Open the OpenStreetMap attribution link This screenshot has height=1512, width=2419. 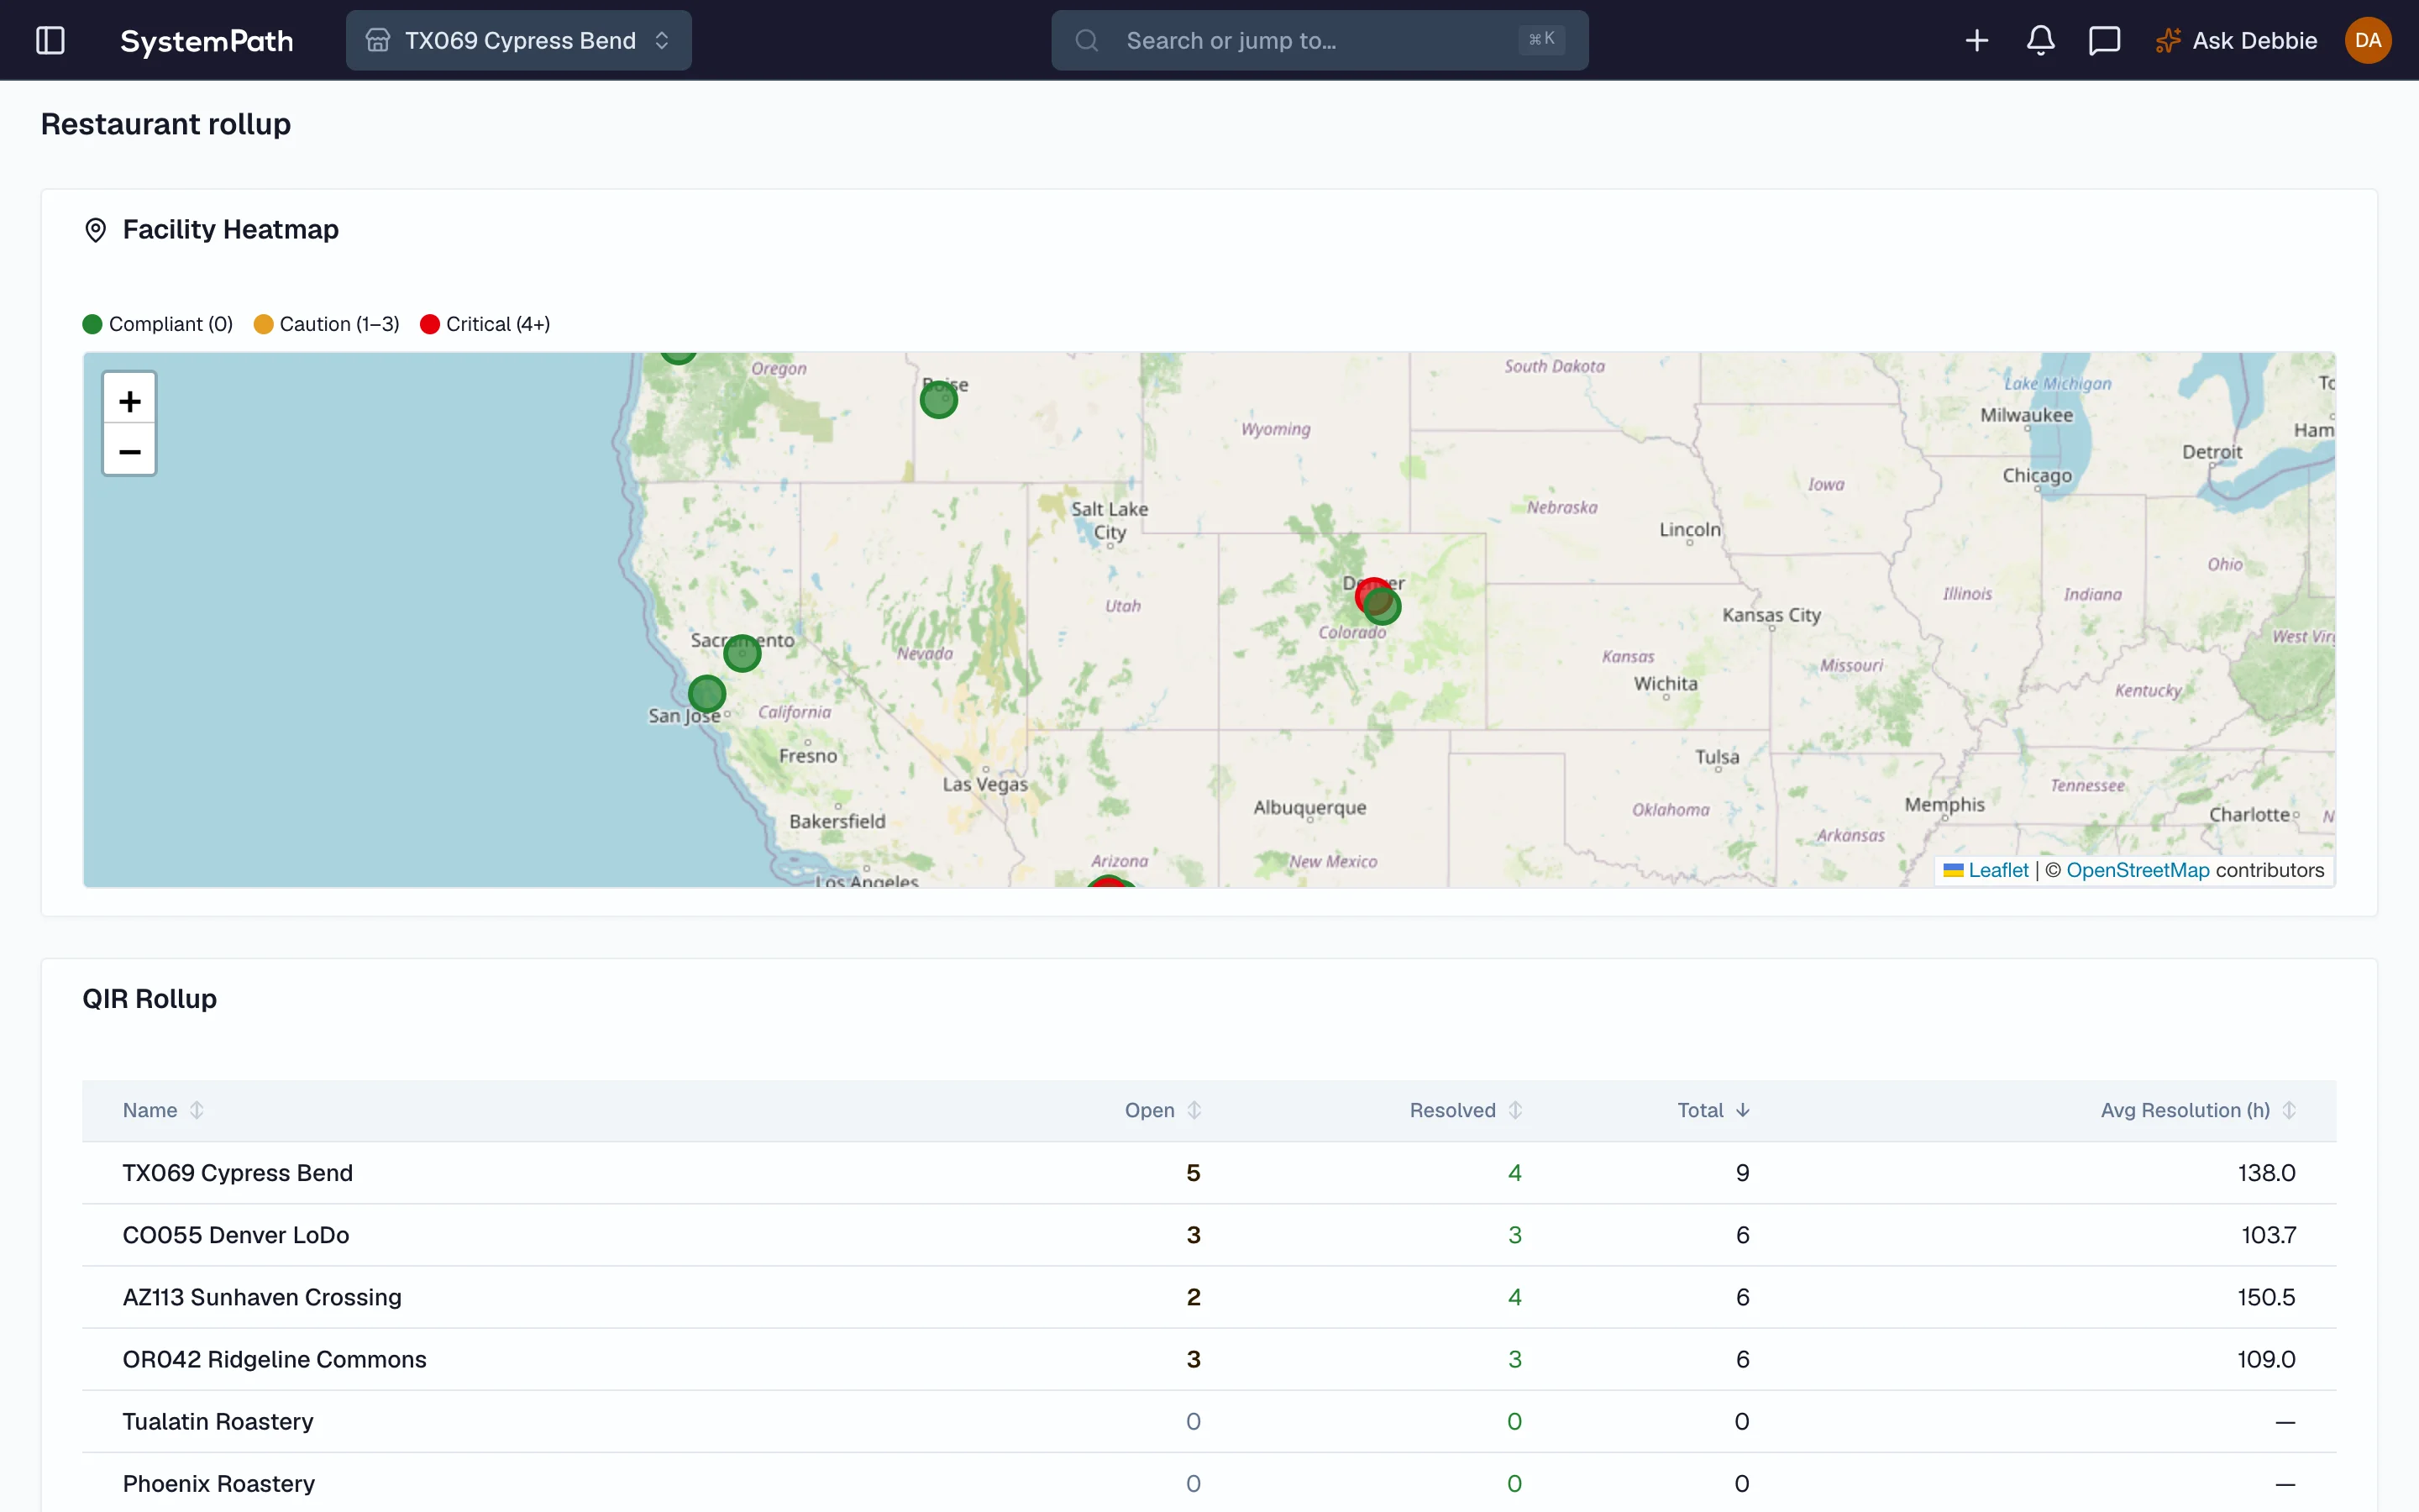tap(2137, 870)
